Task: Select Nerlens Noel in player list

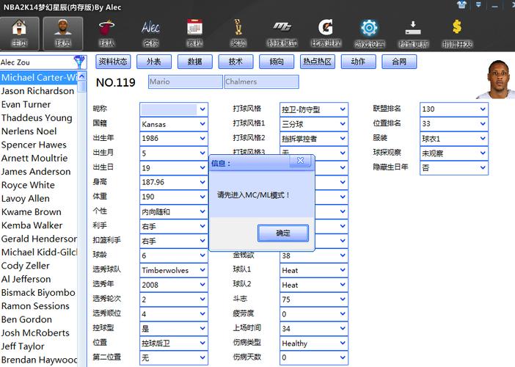Action: coord(39,131)
